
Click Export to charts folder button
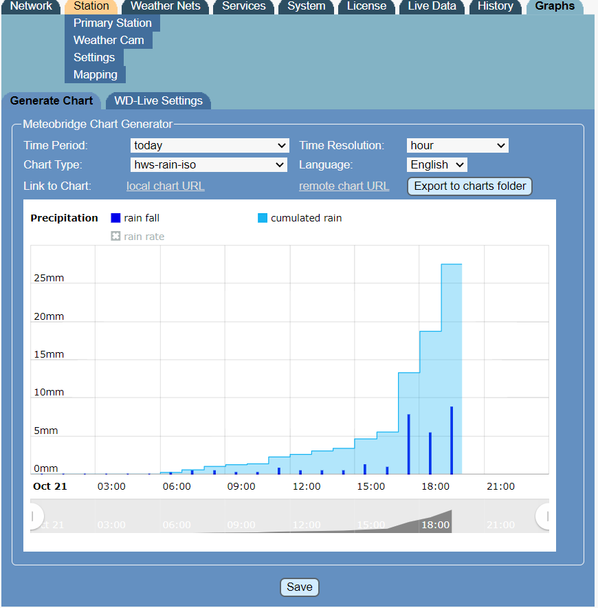[469, 186]
